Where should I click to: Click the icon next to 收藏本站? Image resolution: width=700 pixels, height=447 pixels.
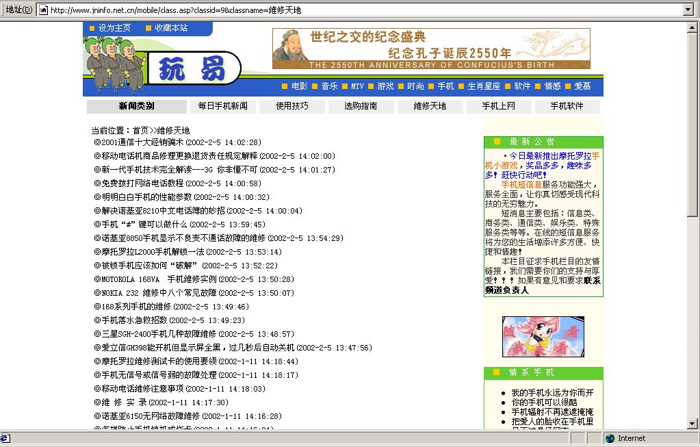click(147, 29)
